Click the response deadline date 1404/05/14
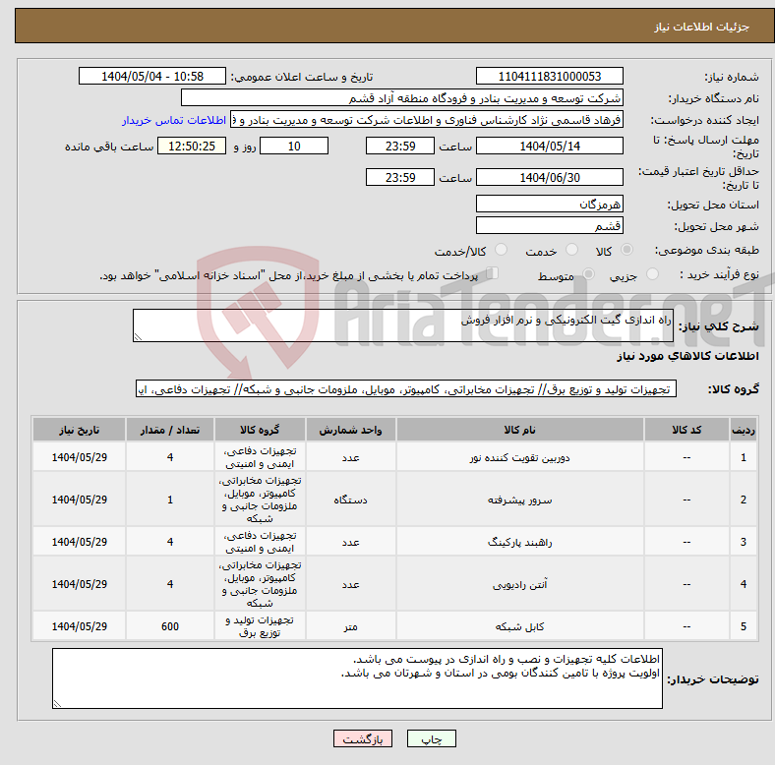This screenshot has width=775, height=765. pos(549,147)
